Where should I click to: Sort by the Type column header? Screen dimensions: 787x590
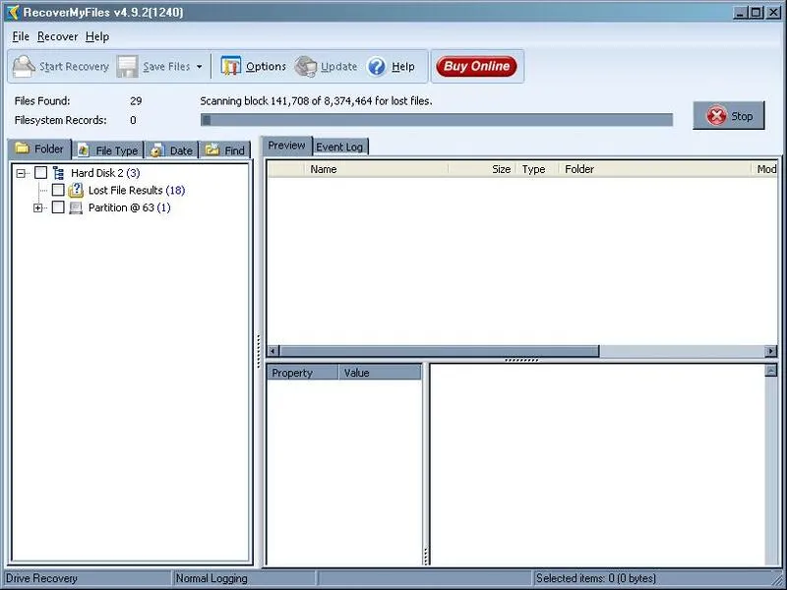537,169
